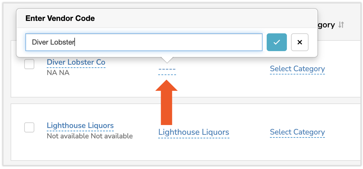This screenshot has height=169, width=363.
Task: Open the Lighthouse Liquors vendor link
Action: tap(80, 125)
